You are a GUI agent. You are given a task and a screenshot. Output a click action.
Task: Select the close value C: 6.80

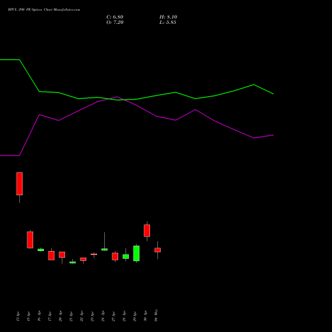click(x=115, y=17)
